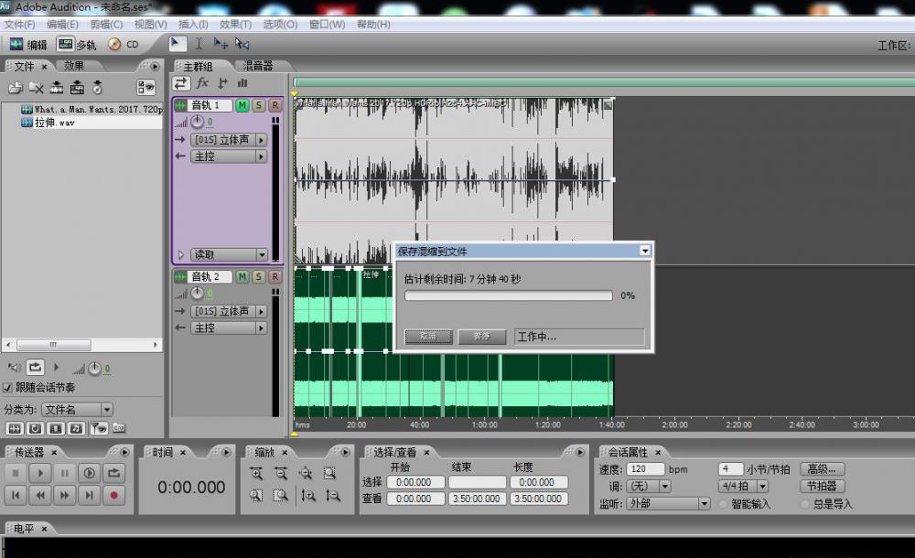Click the 节拍器 metronome button
The height and width of the screenshot is (558, 915).
(x=822, y=487)
